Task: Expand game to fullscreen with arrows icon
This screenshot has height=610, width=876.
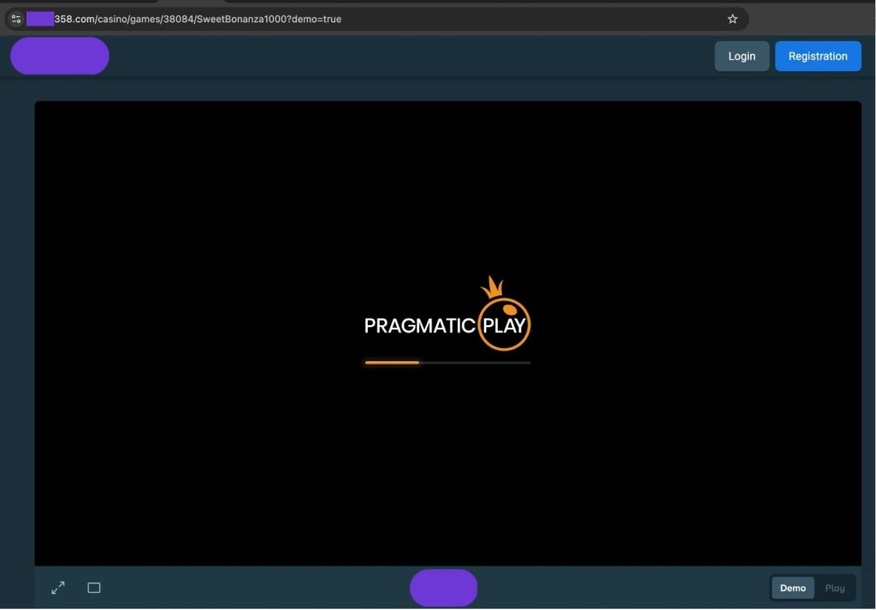Action: pos(58,588)
